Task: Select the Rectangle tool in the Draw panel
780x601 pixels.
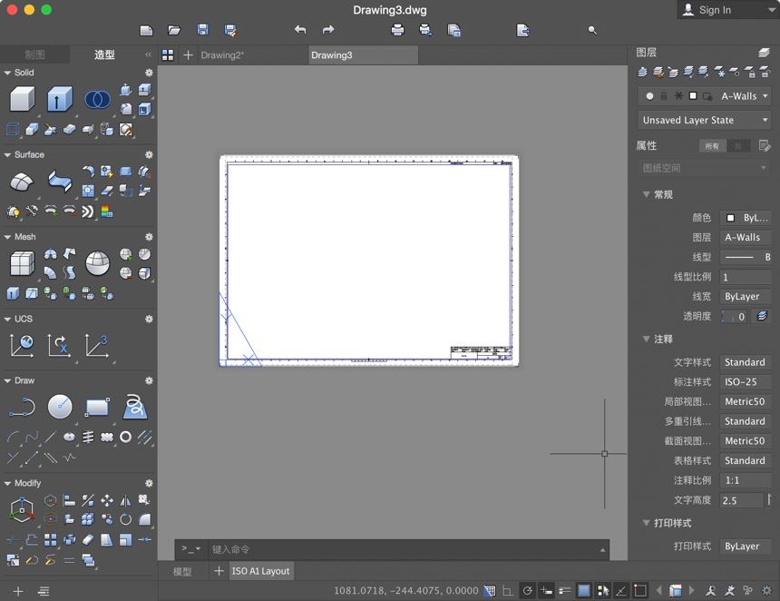Action: click(x=97, y=407)
